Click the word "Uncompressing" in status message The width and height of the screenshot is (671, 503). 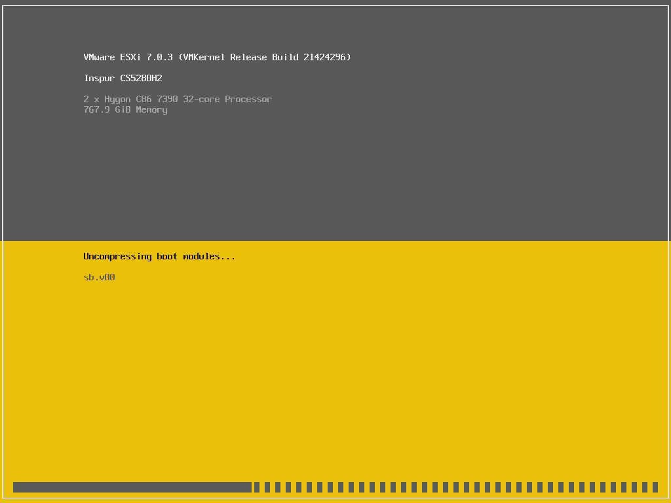tap(117, 256)
